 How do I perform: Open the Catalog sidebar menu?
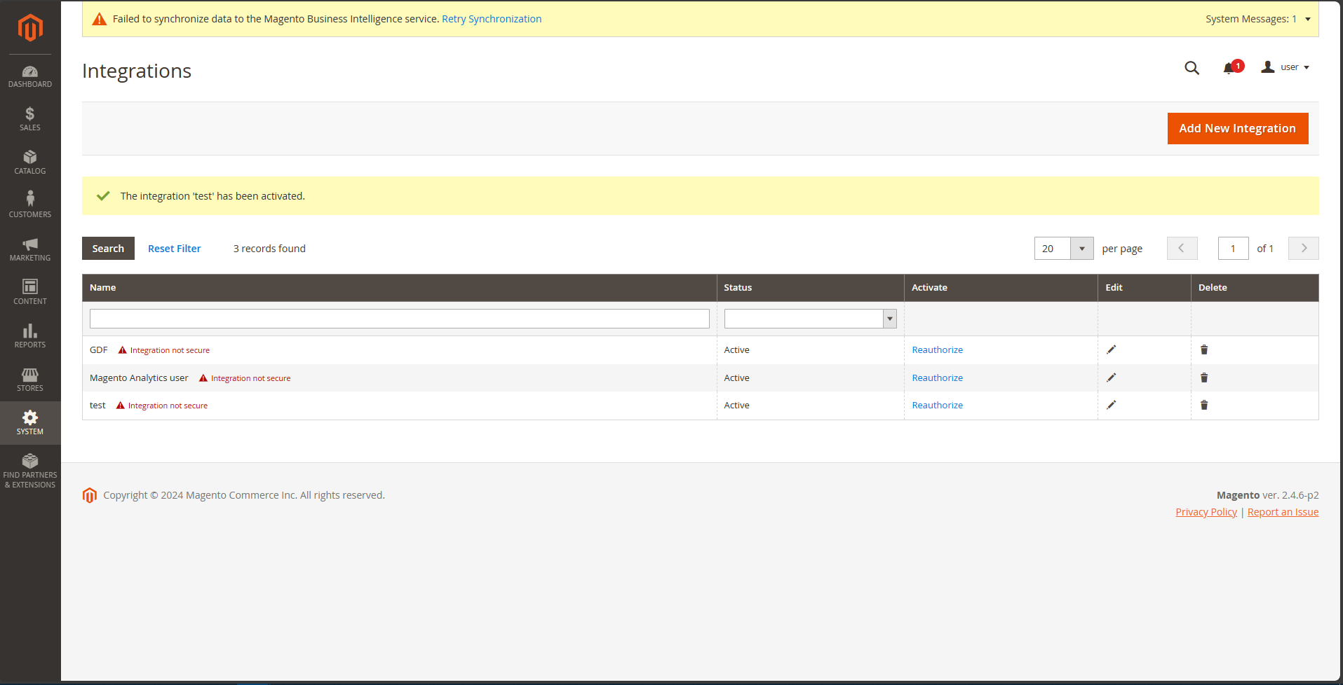pyautogui.click(x=30, y=162)
